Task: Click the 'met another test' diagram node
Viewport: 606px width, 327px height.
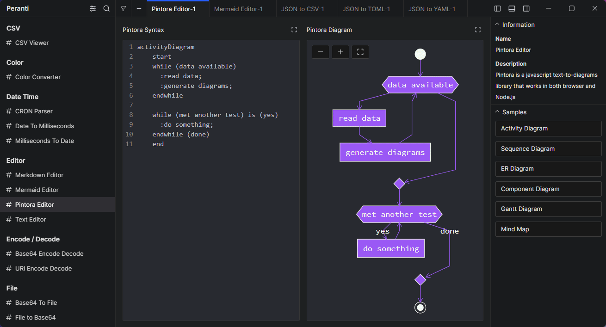Action: 399,214
